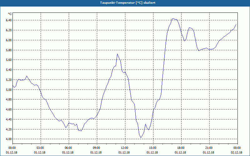The image size is (250, 156).
Task: Click the 5,80 y-axis label
Action: [9, 50]
